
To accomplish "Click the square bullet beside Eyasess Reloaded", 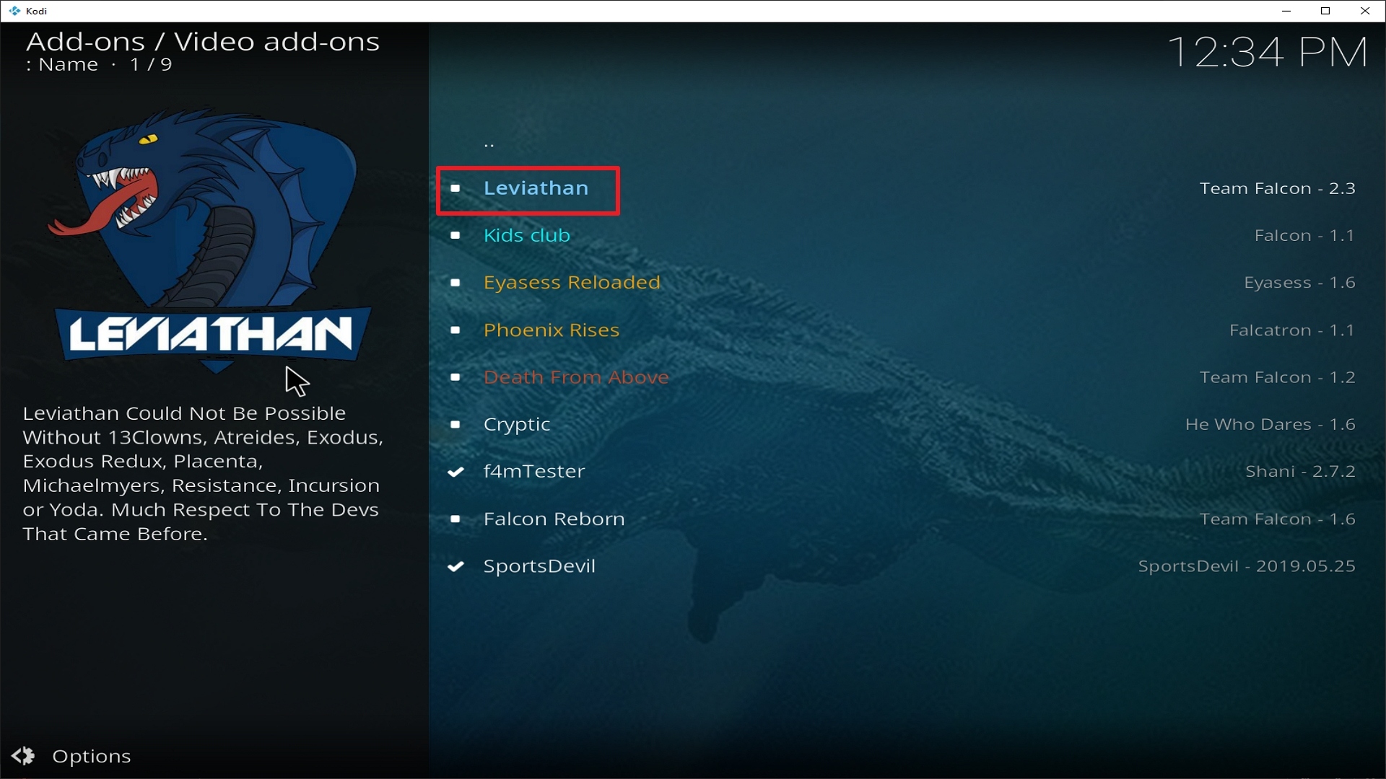I will tap(456, 283).
